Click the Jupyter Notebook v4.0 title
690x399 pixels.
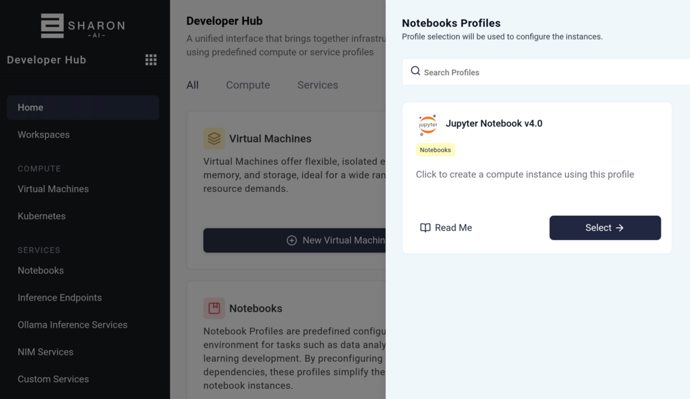[494, 123]
